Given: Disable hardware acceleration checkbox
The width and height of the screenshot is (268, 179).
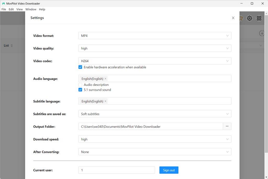Looking at the screenshot, I should click(x=80, y=67).
